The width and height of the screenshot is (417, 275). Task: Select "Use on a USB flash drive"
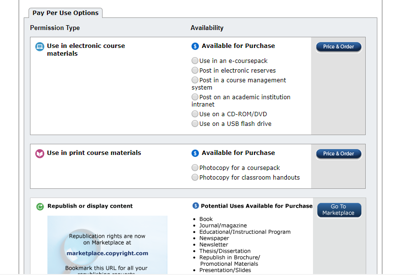pyautogui.click(x=195, y=124)
